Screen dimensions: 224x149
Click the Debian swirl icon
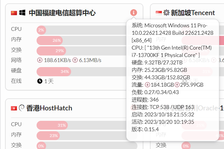click(22, 108)
